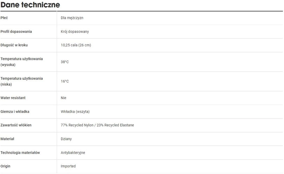
Task: Click the "Temperatura użytkowania (wysoka)" label
Action: click(x=22, y=62)
